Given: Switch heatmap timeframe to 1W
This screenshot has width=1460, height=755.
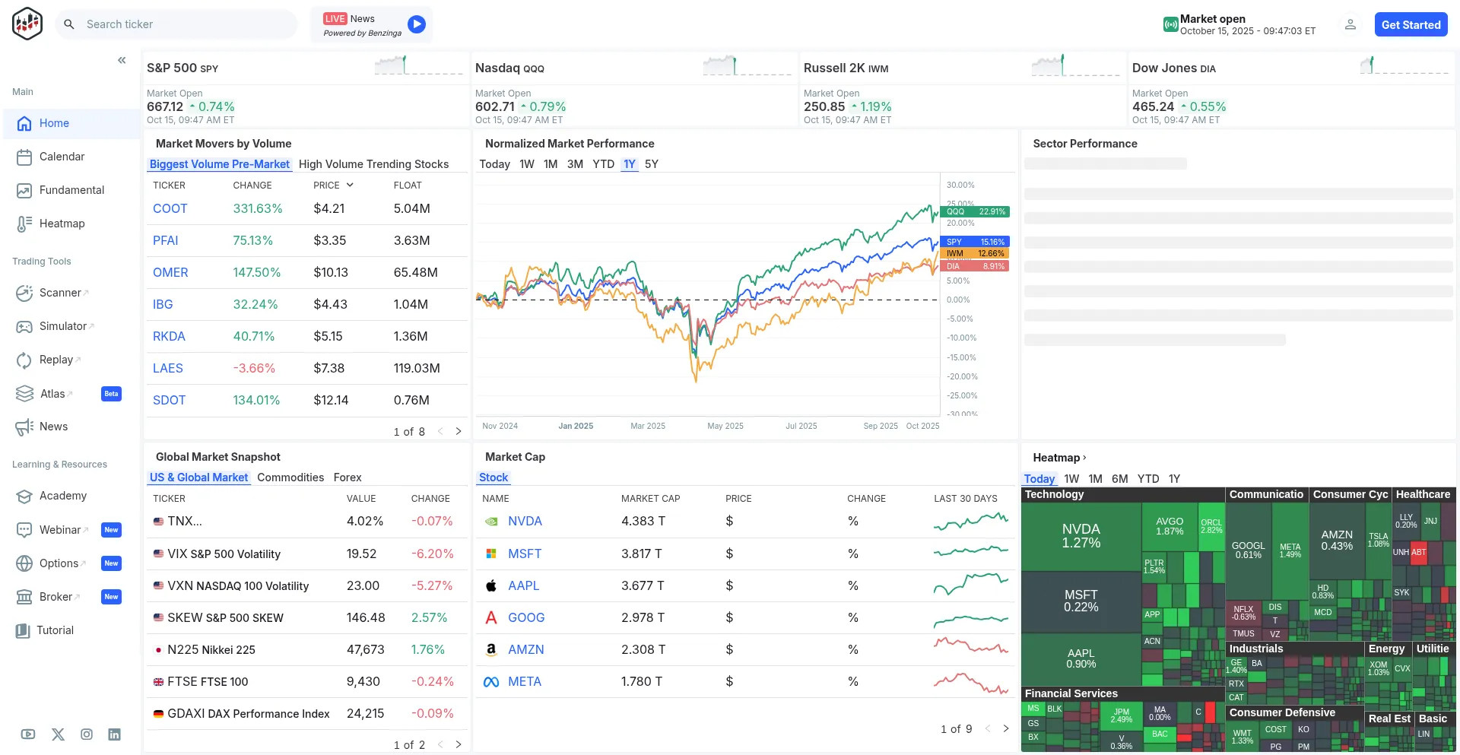Looking at the screenshot, I should pos(1071,479).
